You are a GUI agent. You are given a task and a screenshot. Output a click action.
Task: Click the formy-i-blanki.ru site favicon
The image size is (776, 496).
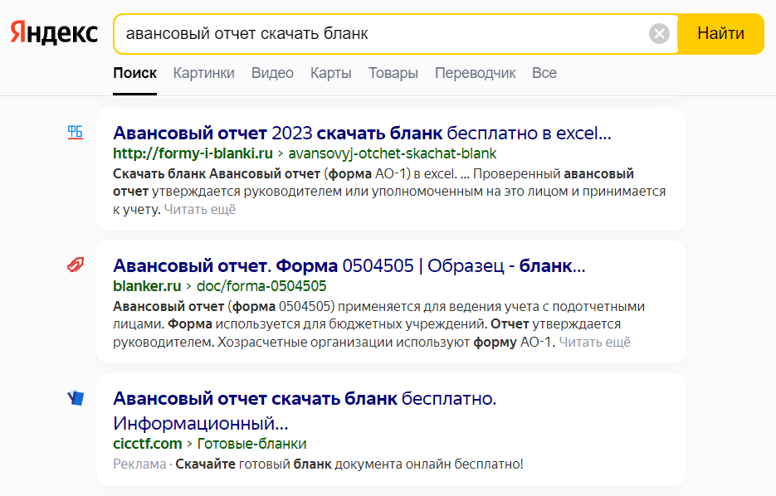click(x=76, y=133)
